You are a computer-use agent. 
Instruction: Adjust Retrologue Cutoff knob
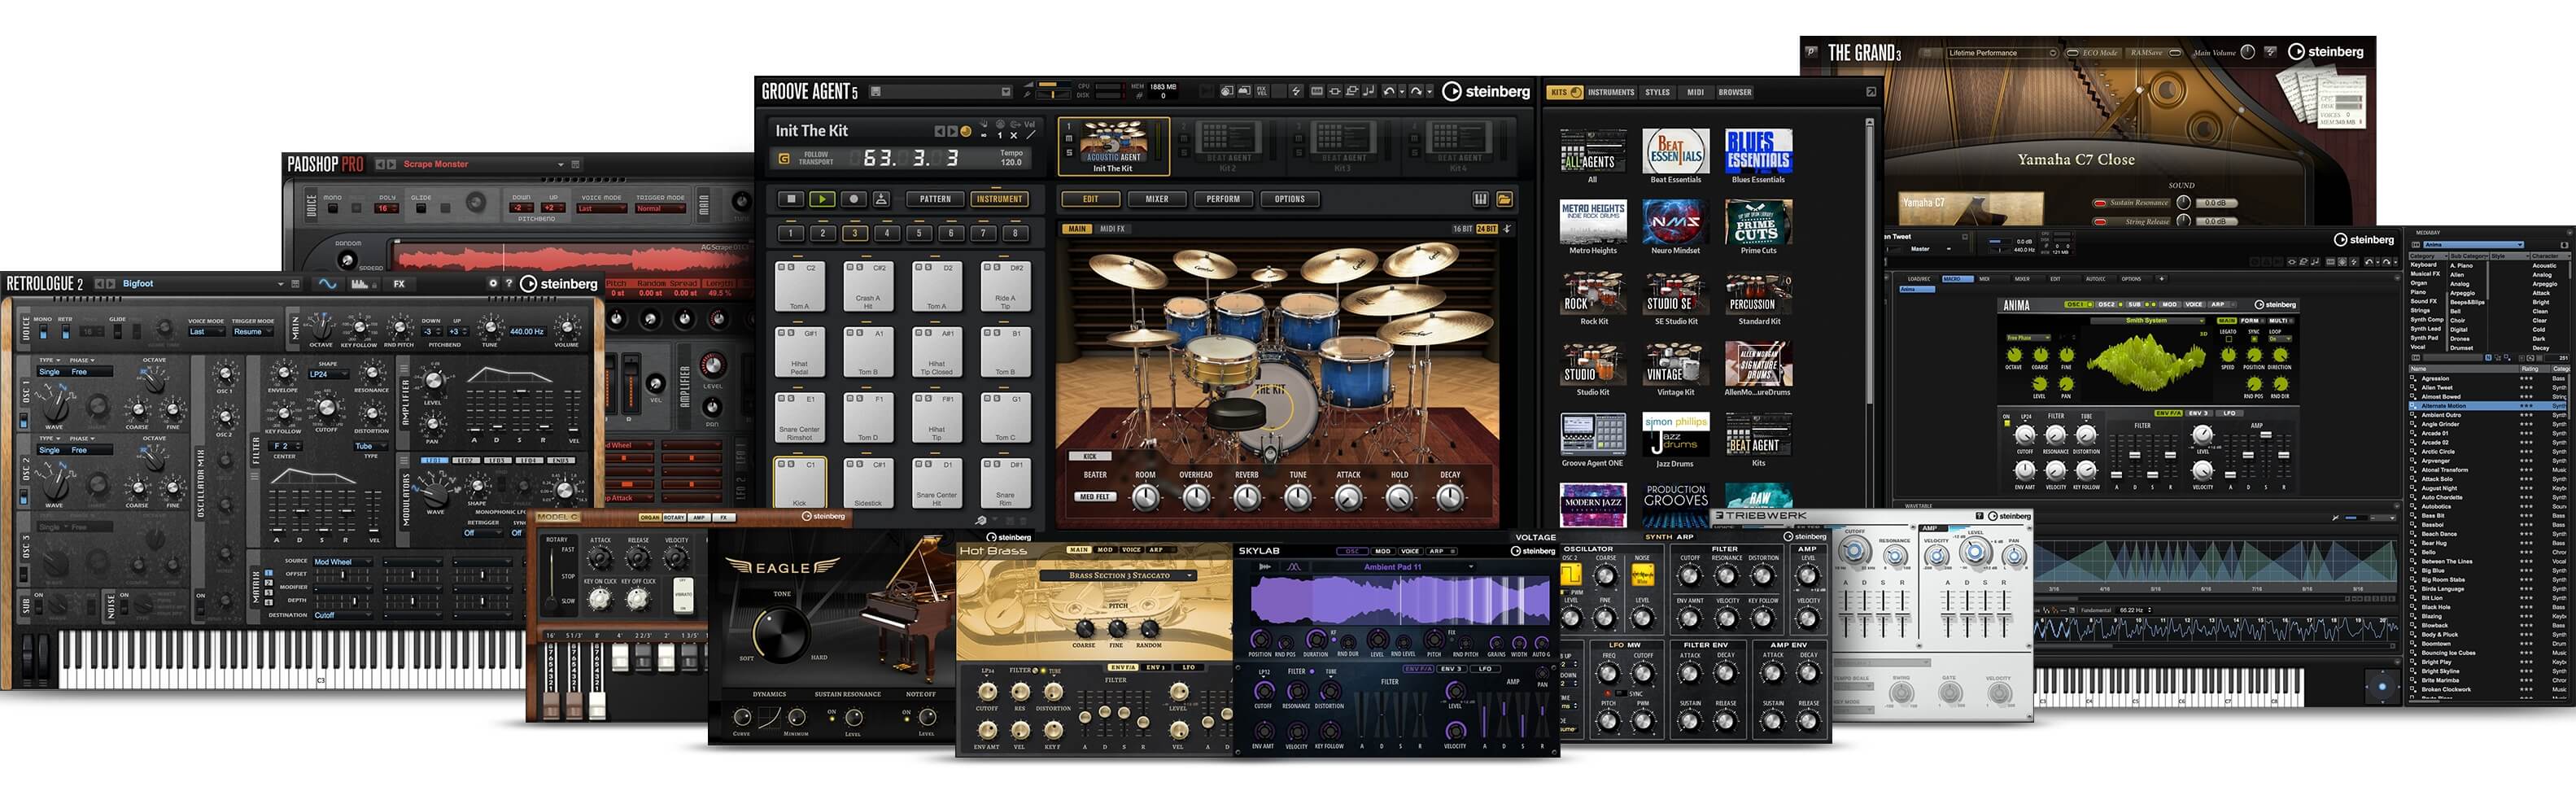326,408
